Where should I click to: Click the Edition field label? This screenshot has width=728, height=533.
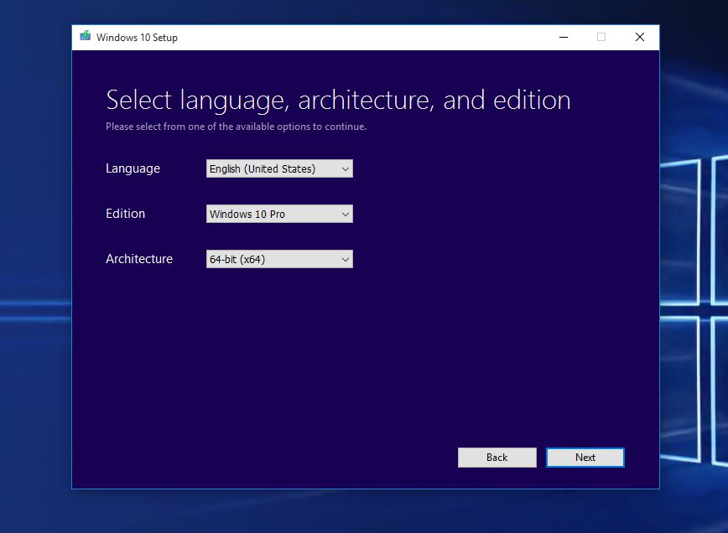coord(125,214)
